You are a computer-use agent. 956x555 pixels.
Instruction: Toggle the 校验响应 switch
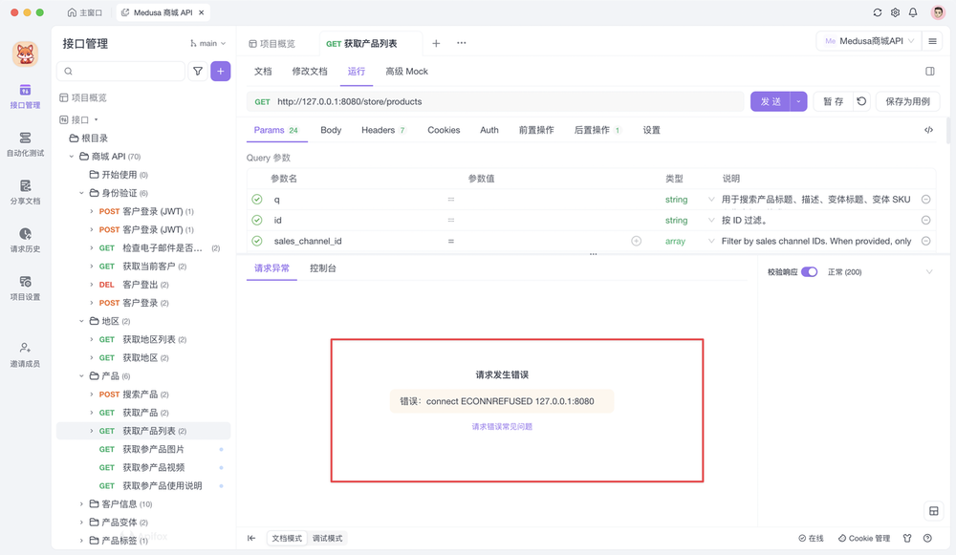(x=809, y=271)
